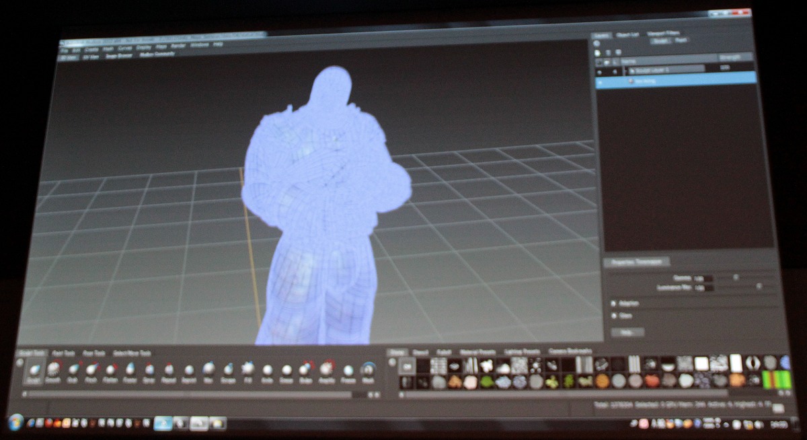Click the Help button in Properties

click(627, 332)
